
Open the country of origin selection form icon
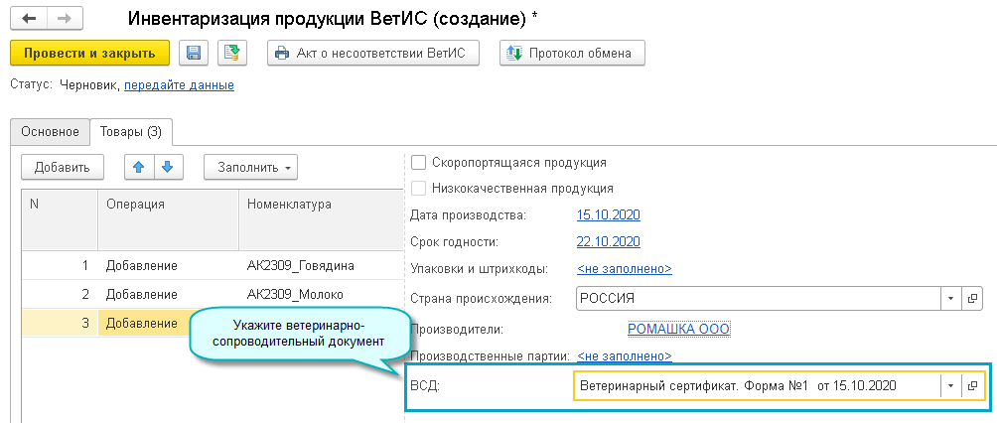click(x=973, y=298)
